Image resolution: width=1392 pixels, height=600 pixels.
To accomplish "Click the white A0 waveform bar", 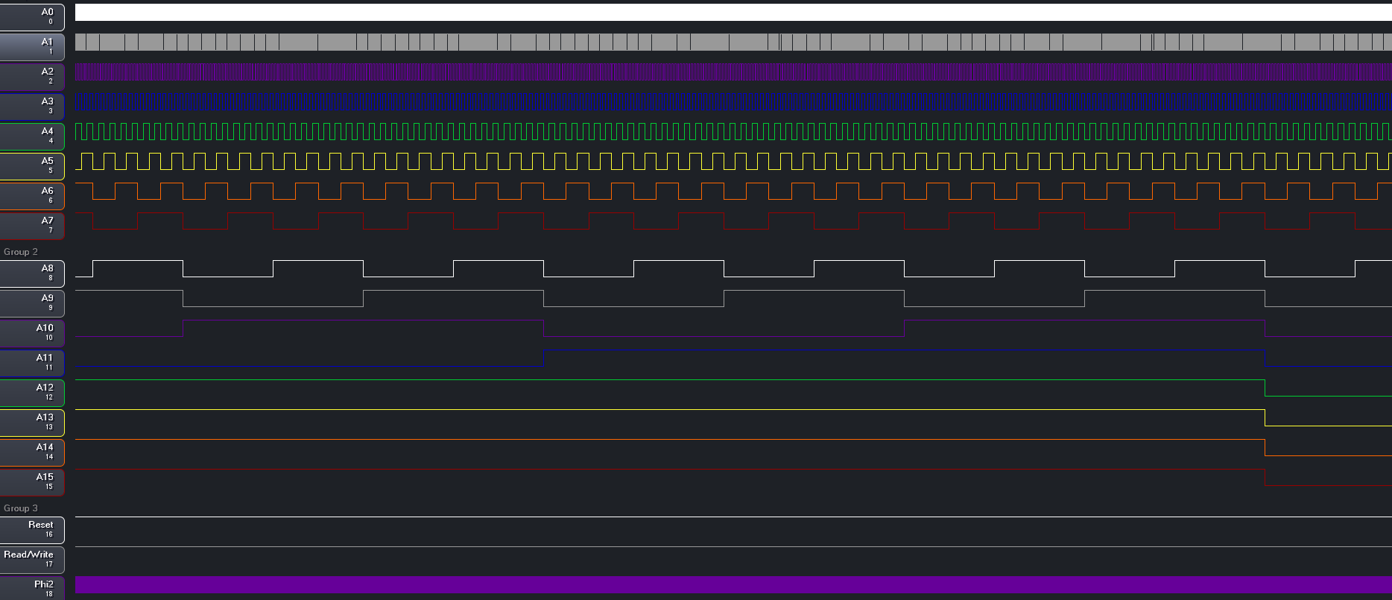I will (730, 13).
